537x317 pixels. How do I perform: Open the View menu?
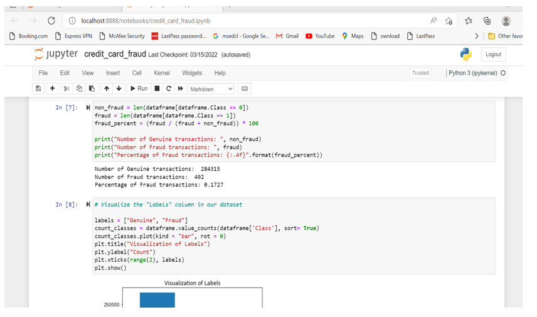pyautogui.click(x=88, y=73)
